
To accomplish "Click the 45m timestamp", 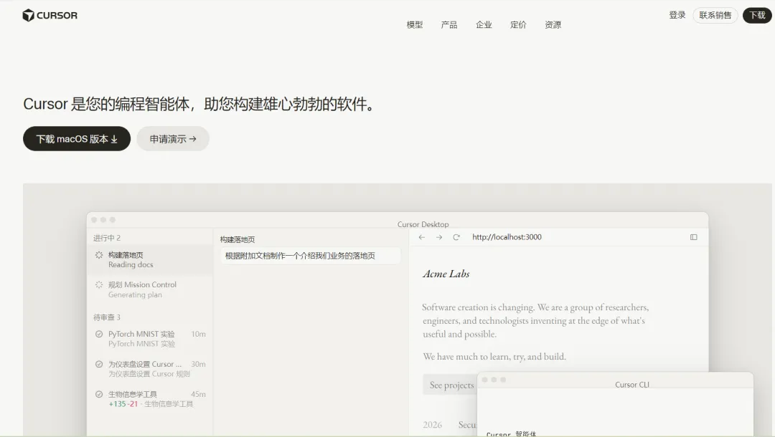I will (x=198, y=394).
